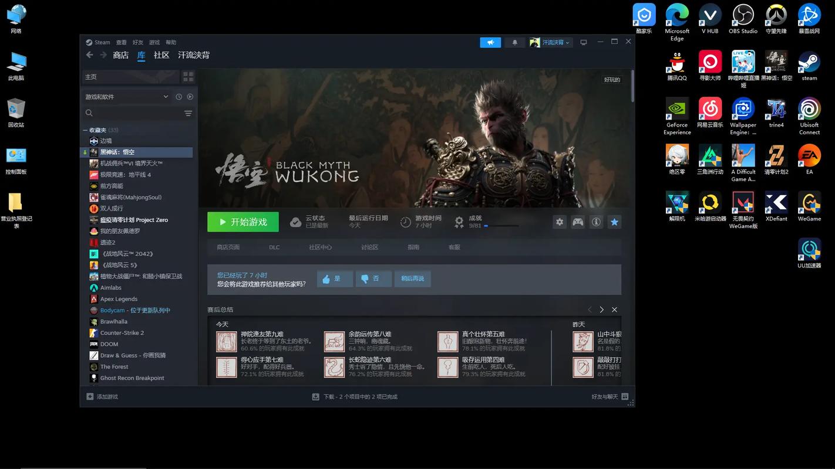Go back using the left arrow
Screen dimensions: 835x469
click(x=89, y=55)
